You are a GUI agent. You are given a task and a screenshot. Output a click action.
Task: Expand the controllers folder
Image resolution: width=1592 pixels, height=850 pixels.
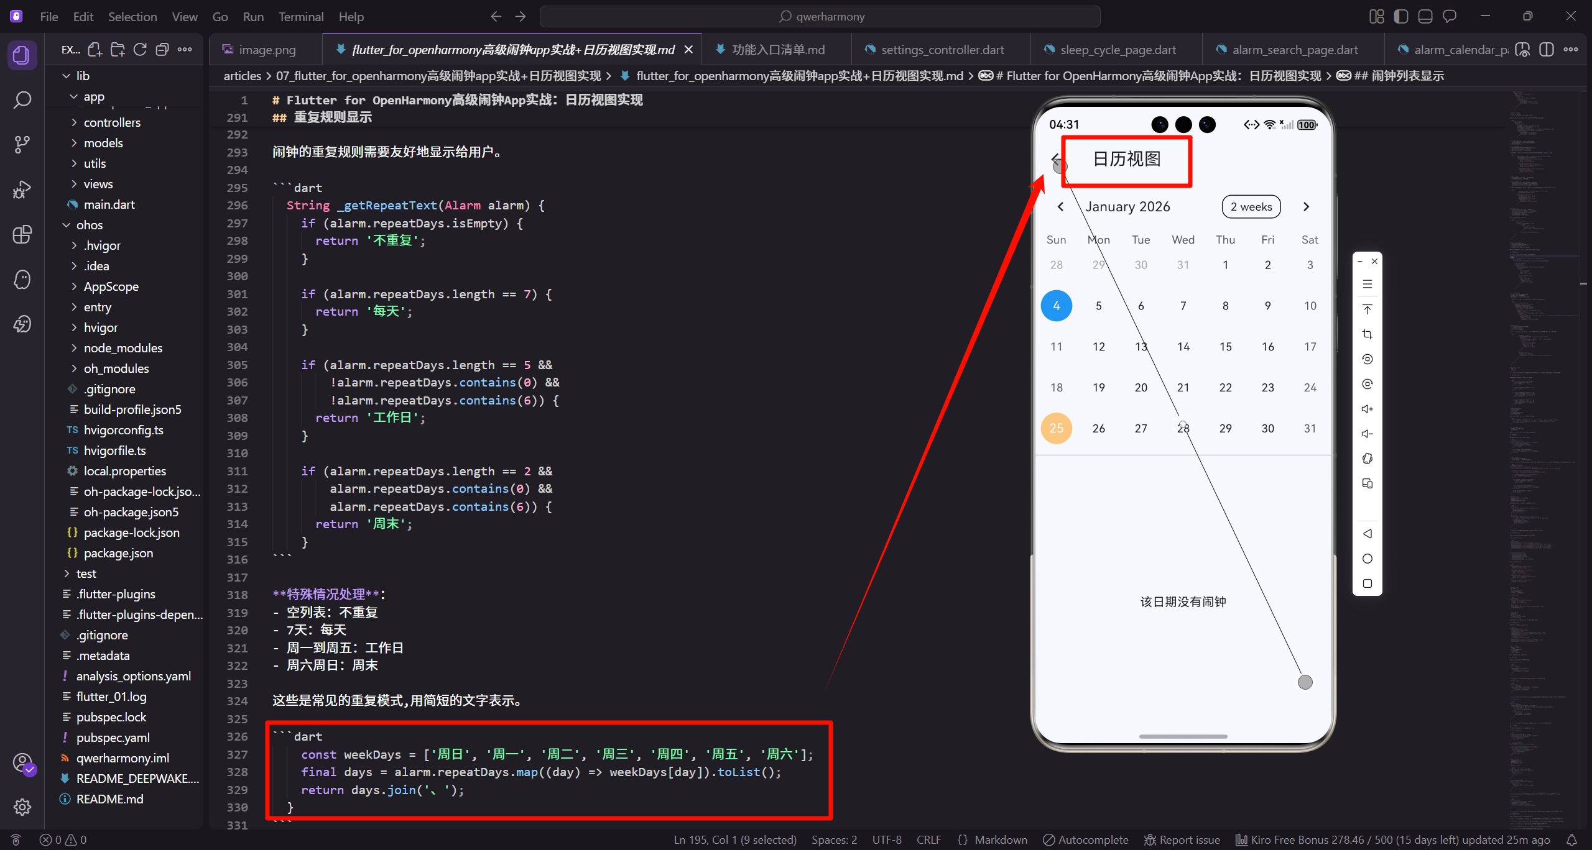[x=112, y=122]
